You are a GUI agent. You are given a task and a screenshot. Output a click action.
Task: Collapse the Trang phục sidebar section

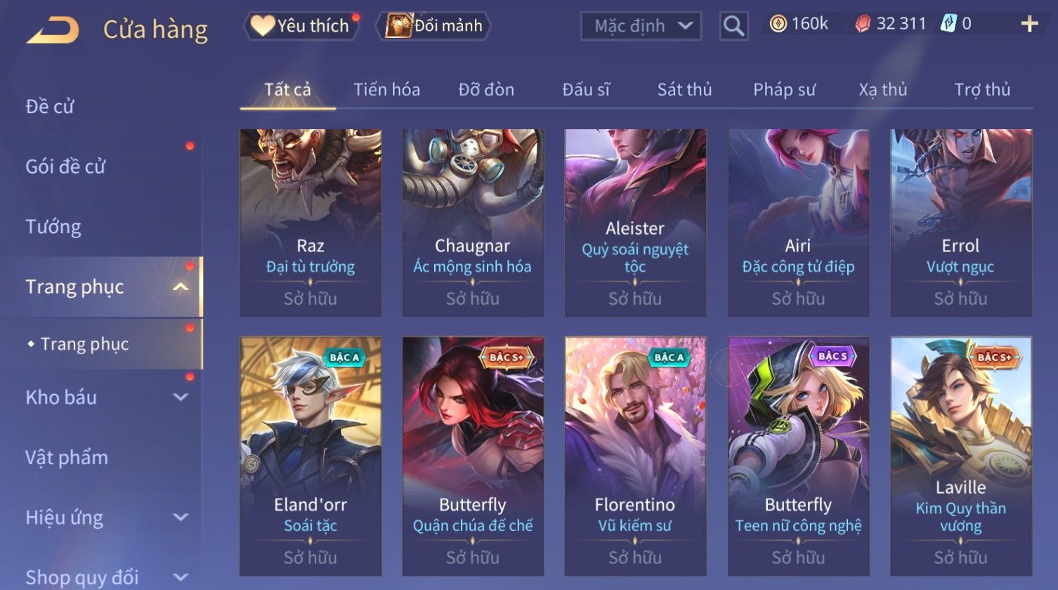181,287
